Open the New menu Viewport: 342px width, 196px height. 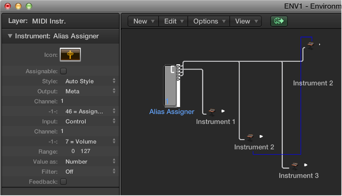(143, 21)
